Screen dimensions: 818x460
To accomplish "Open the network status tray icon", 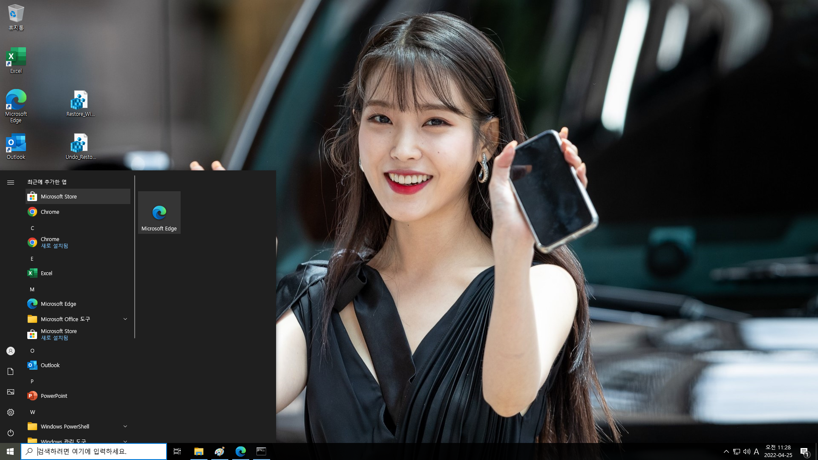I will pos(737,451).
